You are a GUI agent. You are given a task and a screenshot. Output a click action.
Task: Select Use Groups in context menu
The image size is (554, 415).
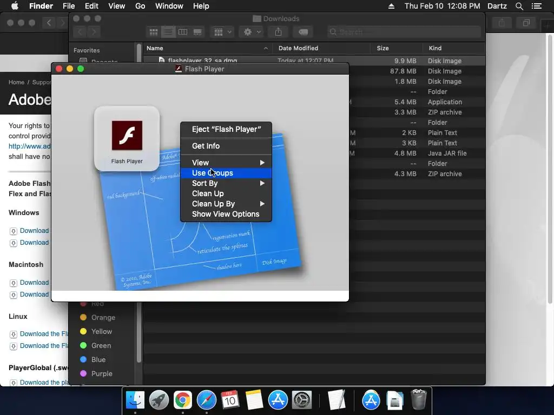[226, 173]
